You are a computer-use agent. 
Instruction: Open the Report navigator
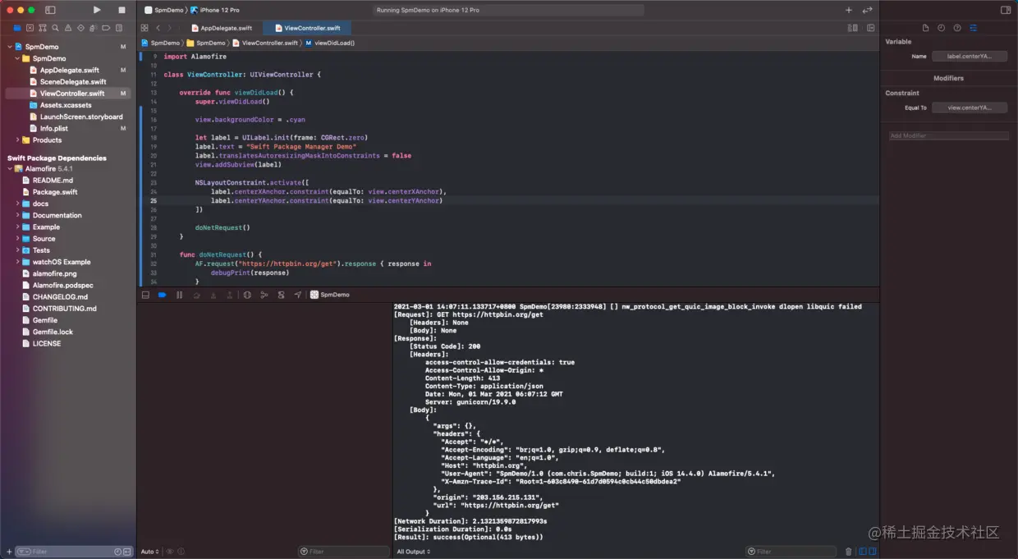118,28
